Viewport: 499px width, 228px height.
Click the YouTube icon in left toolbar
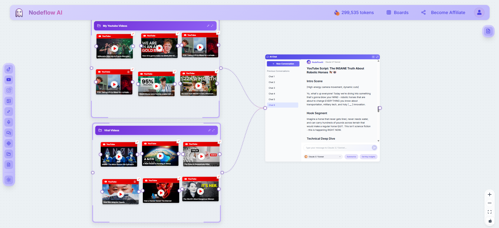click(x=9, y=80)
